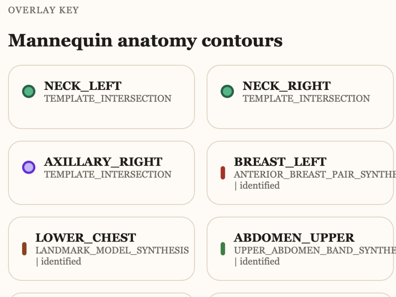
Task: Select the BREAST_LEFT contour card
Action: (300, 173)
